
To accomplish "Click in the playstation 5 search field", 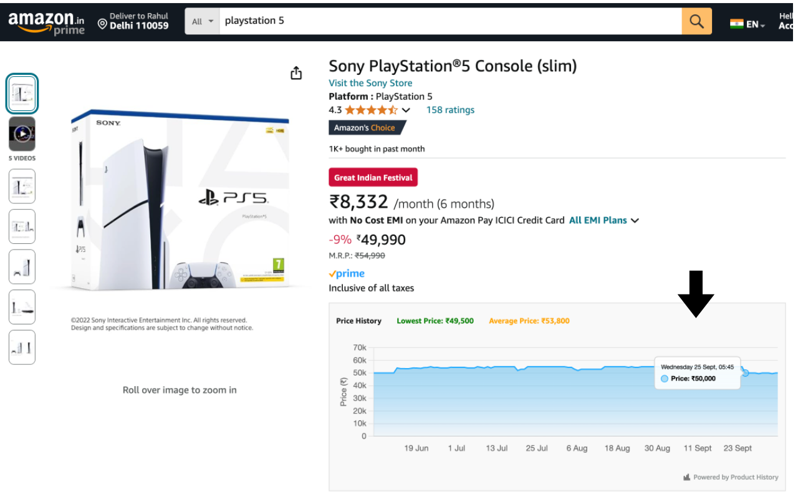I will [x=449, y=21].
